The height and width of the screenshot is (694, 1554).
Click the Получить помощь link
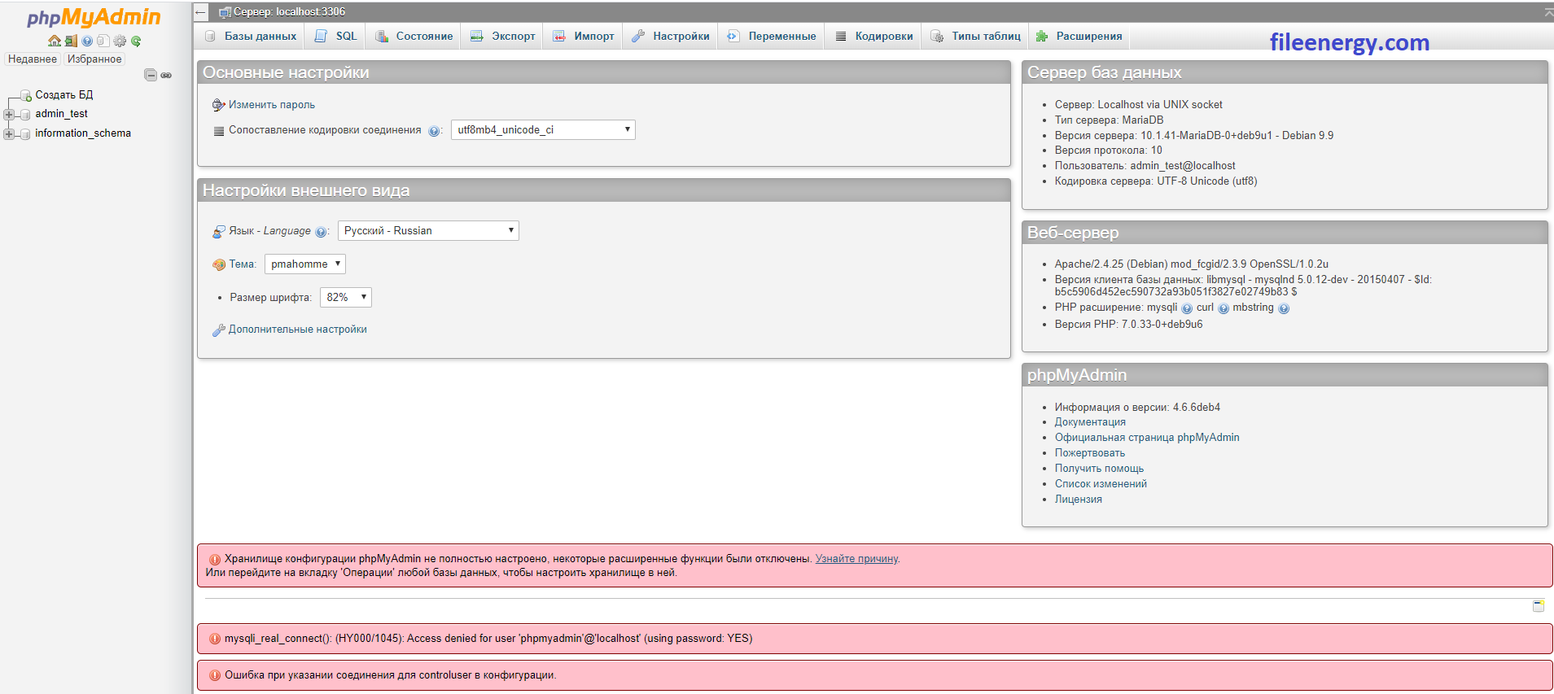1099,469
